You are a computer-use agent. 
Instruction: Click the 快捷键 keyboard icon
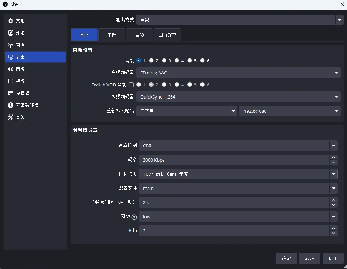(11, 94)
